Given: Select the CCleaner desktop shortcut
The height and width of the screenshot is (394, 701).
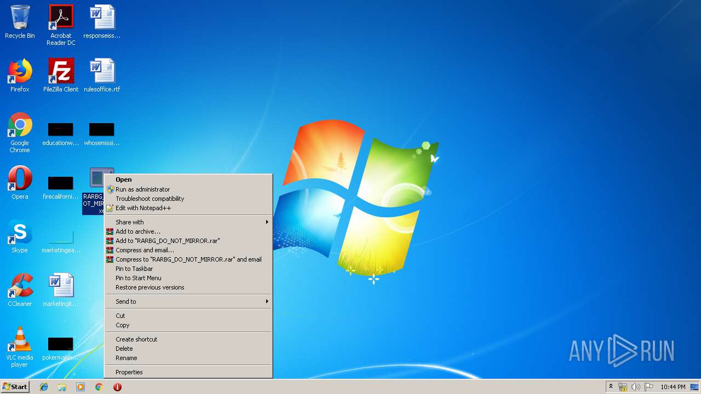Looking at the screenshot, I should click(20, 290).
